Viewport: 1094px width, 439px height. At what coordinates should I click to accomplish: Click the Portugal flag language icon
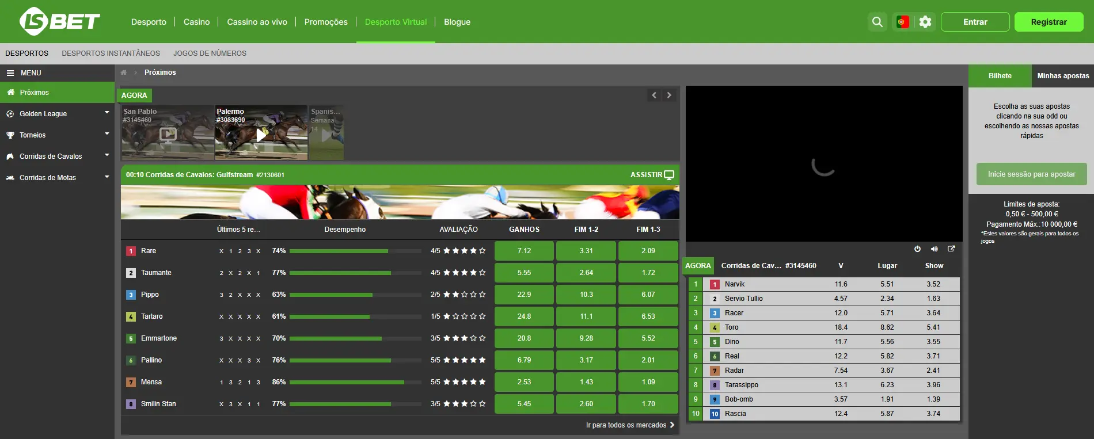[x=903, y=22]
